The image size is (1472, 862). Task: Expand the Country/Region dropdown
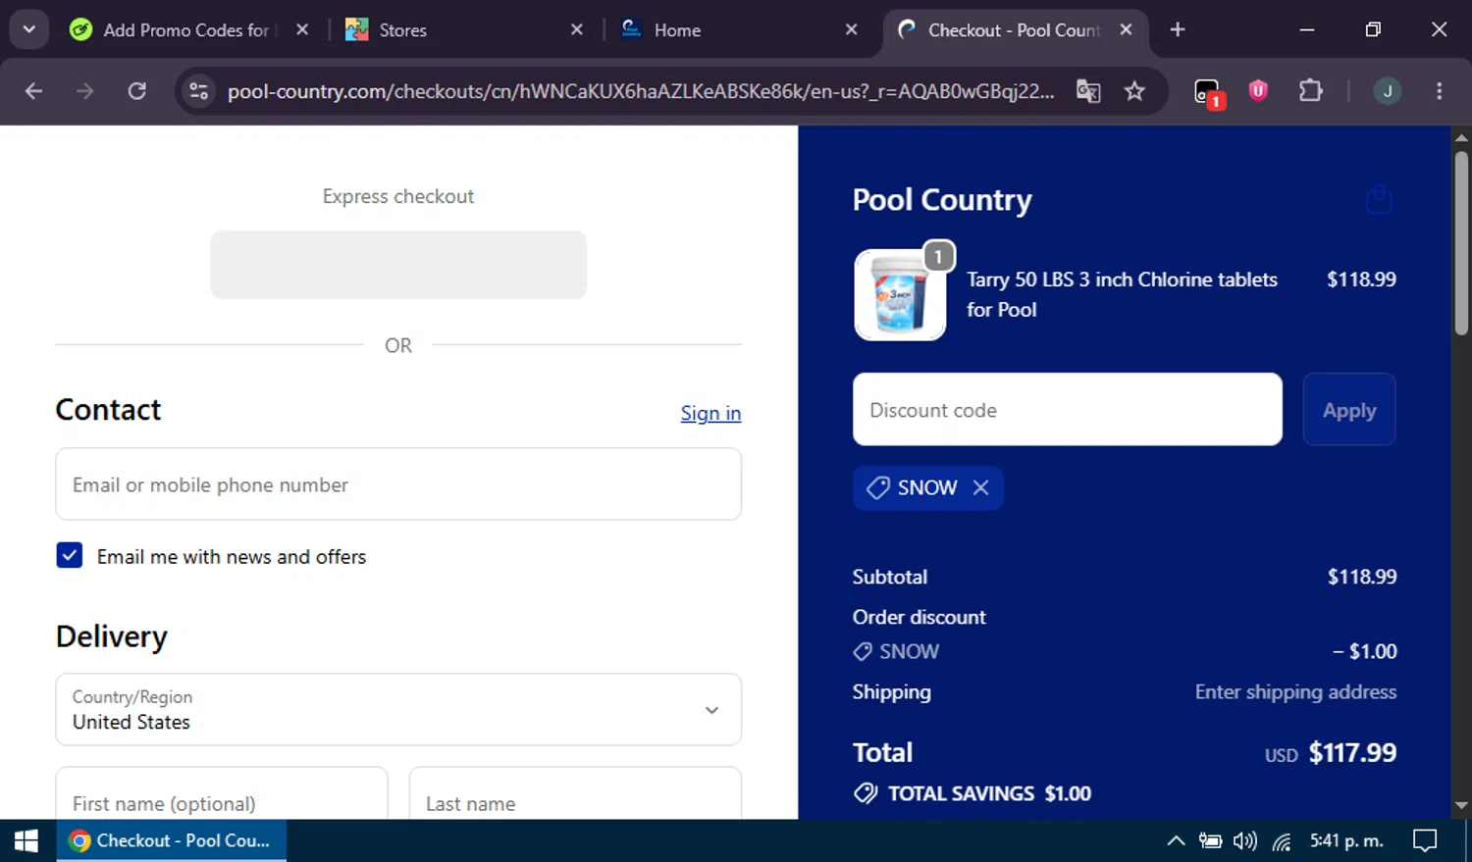coord(398,709)
